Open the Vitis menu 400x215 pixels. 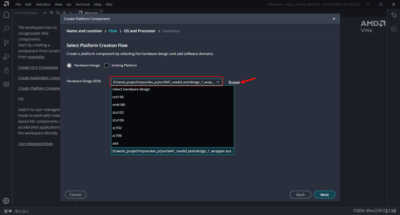(x=109, y=4)
